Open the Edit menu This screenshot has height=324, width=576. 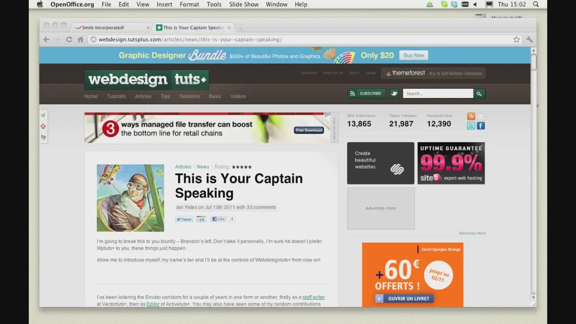point(124,4)
